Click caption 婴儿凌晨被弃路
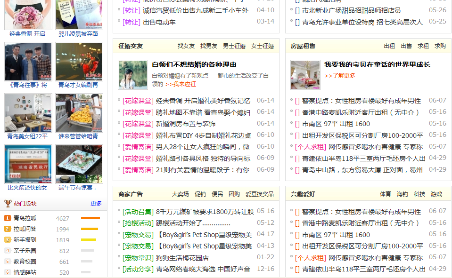The image size is (452, 278). (x=78, y=34)
